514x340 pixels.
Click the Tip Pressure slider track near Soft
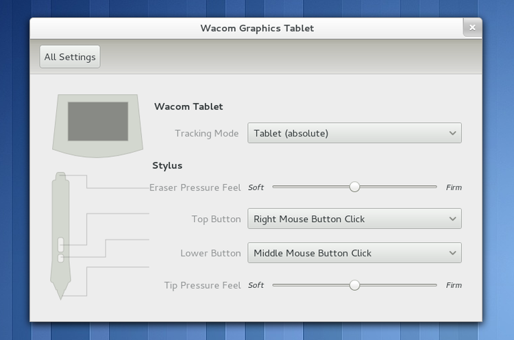coord(281,285)
